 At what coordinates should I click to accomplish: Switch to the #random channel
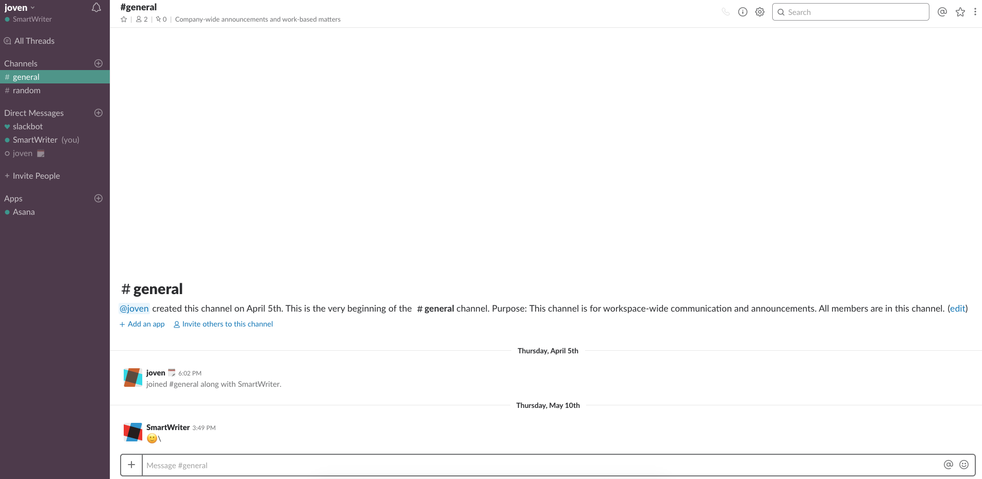click(26, 90)
